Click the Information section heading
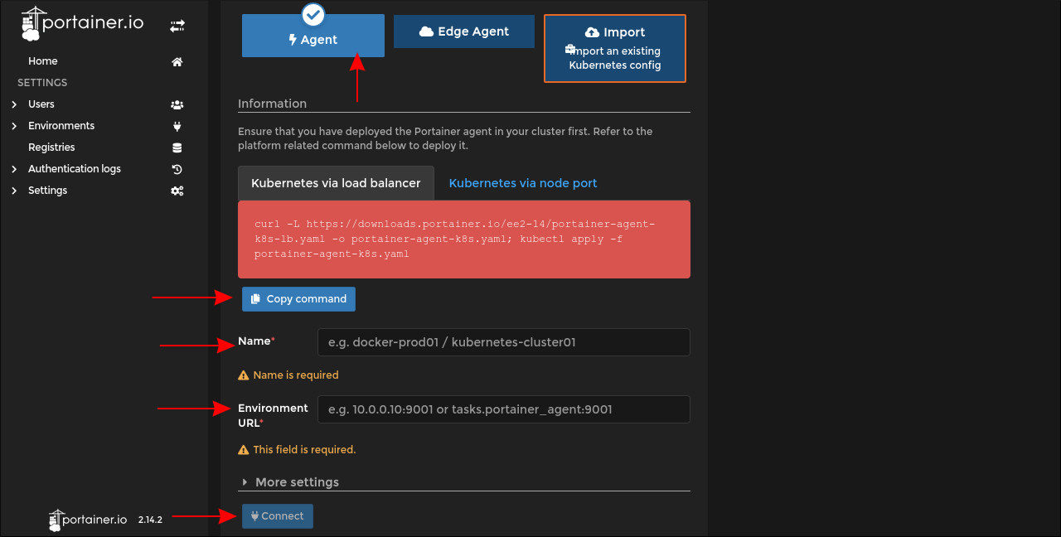 click(x=273, y=104)
